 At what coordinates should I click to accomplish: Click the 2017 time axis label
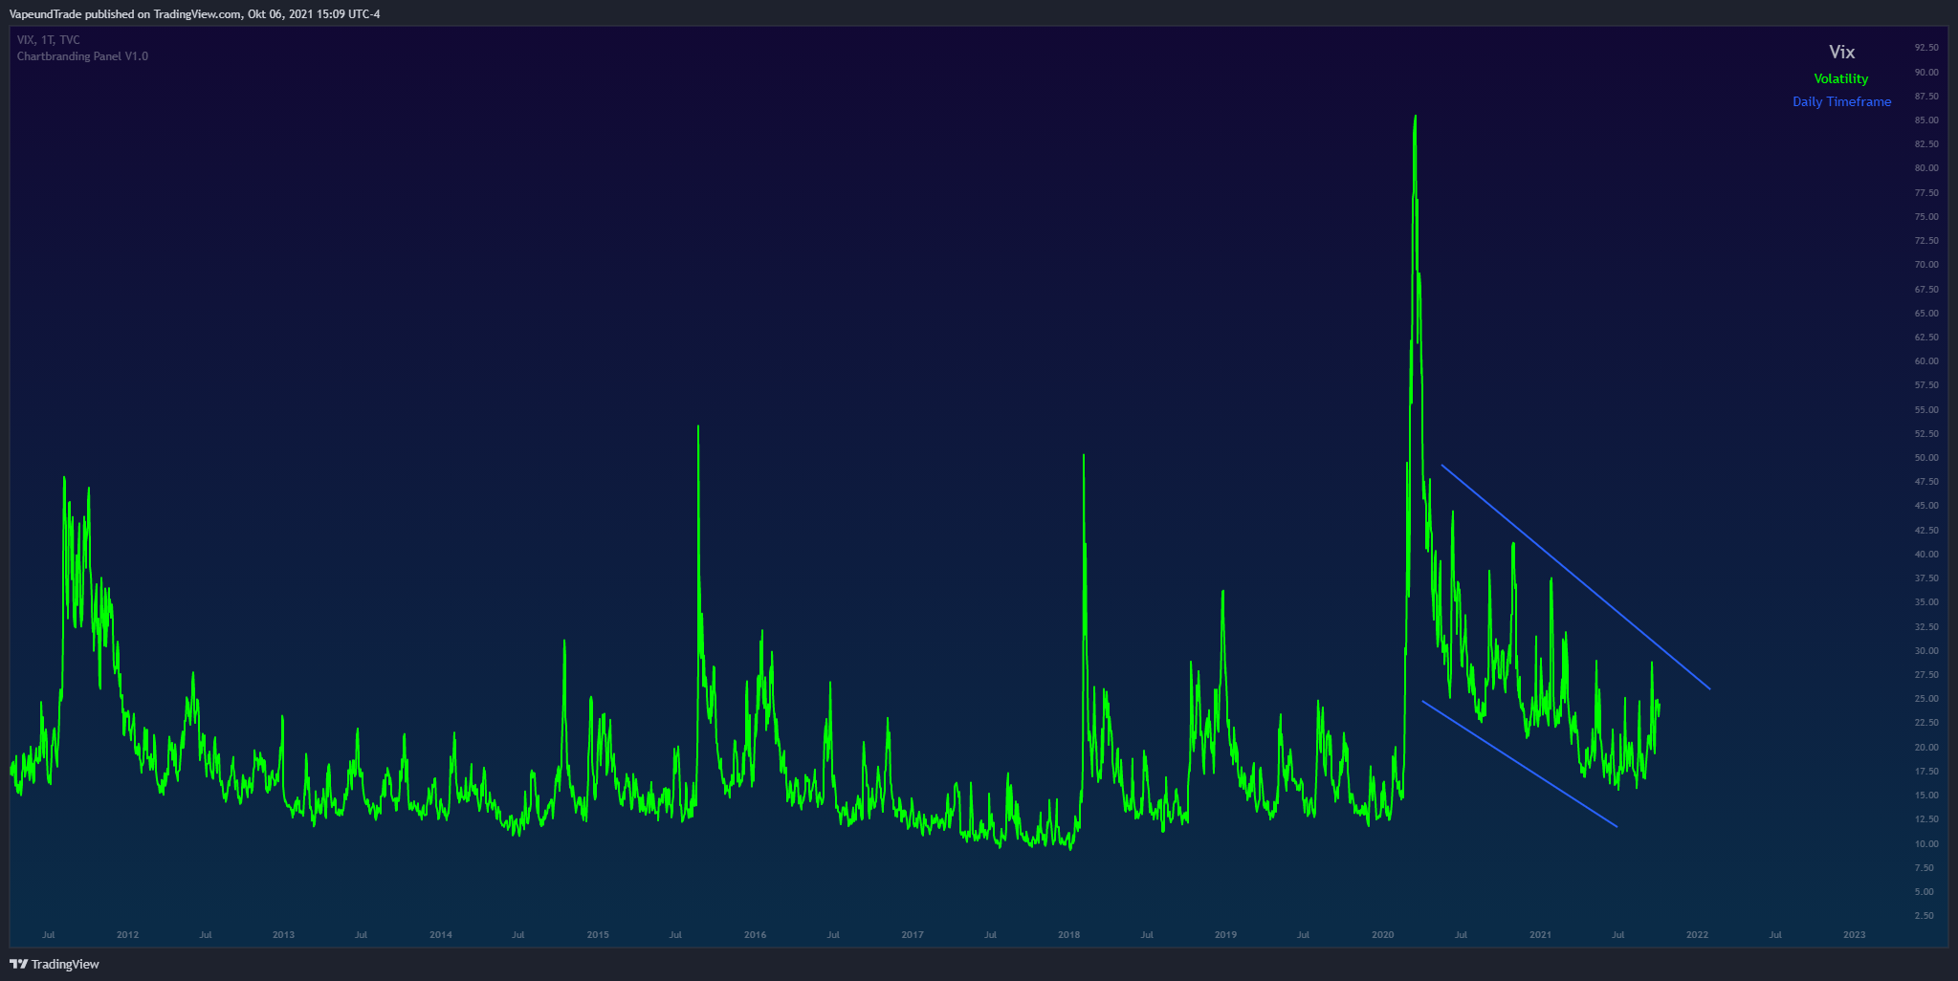pos(912,935)
